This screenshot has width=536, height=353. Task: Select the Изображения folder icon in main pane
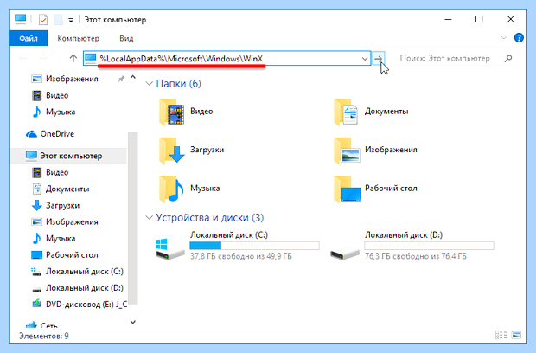[x=347, y=151]
